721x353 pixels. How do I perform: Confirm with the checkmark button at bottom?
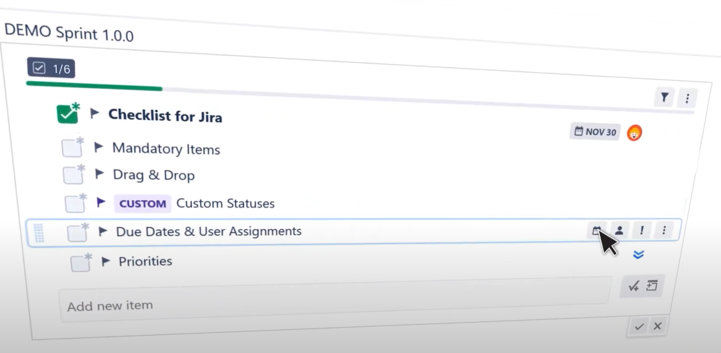click(x=638, y=326)
